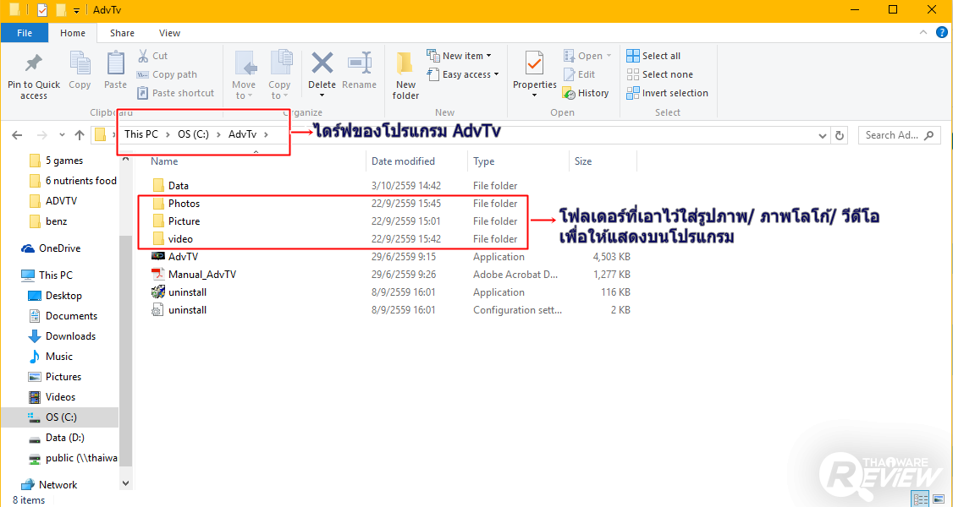The image size is (953, 507).
Task: Switch to Large icons view layout
Action: (939, 499)
